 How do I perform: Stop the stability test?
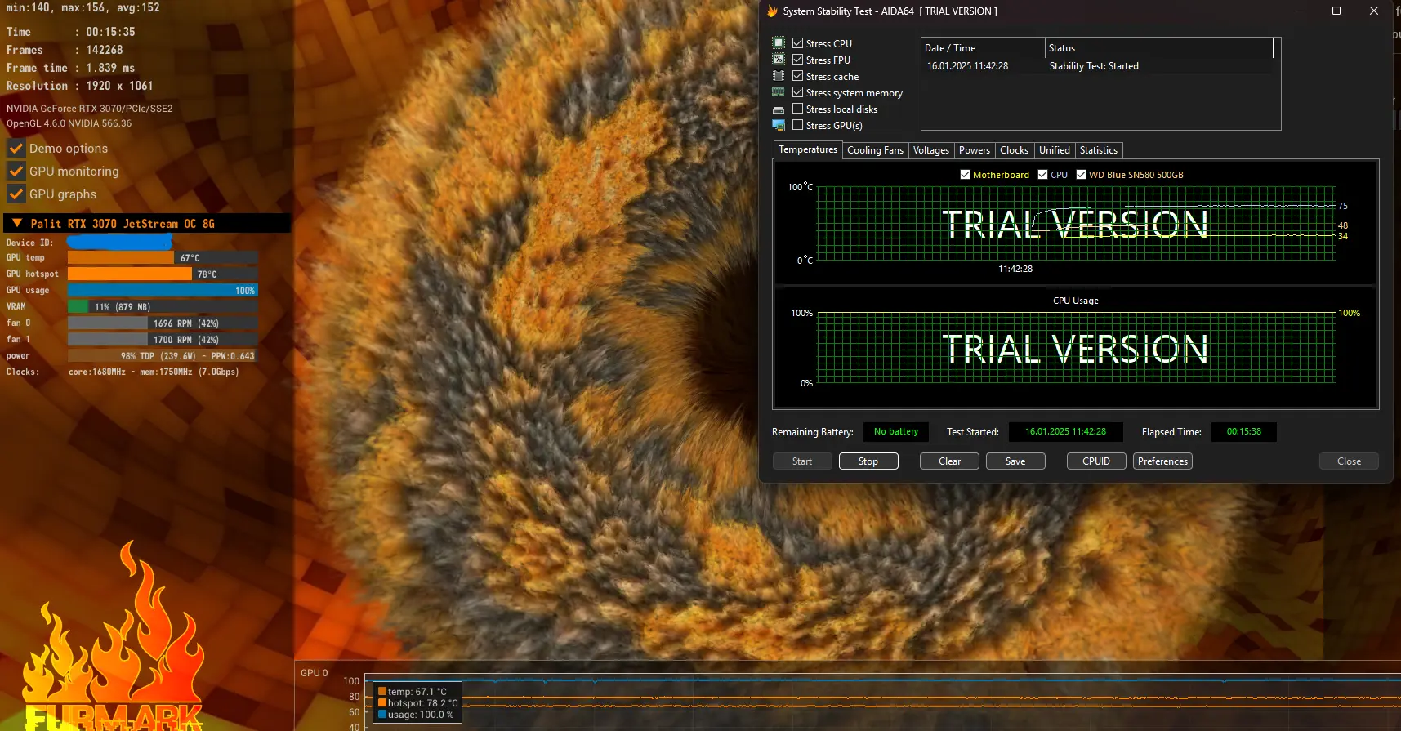click(x=868, y=461)
